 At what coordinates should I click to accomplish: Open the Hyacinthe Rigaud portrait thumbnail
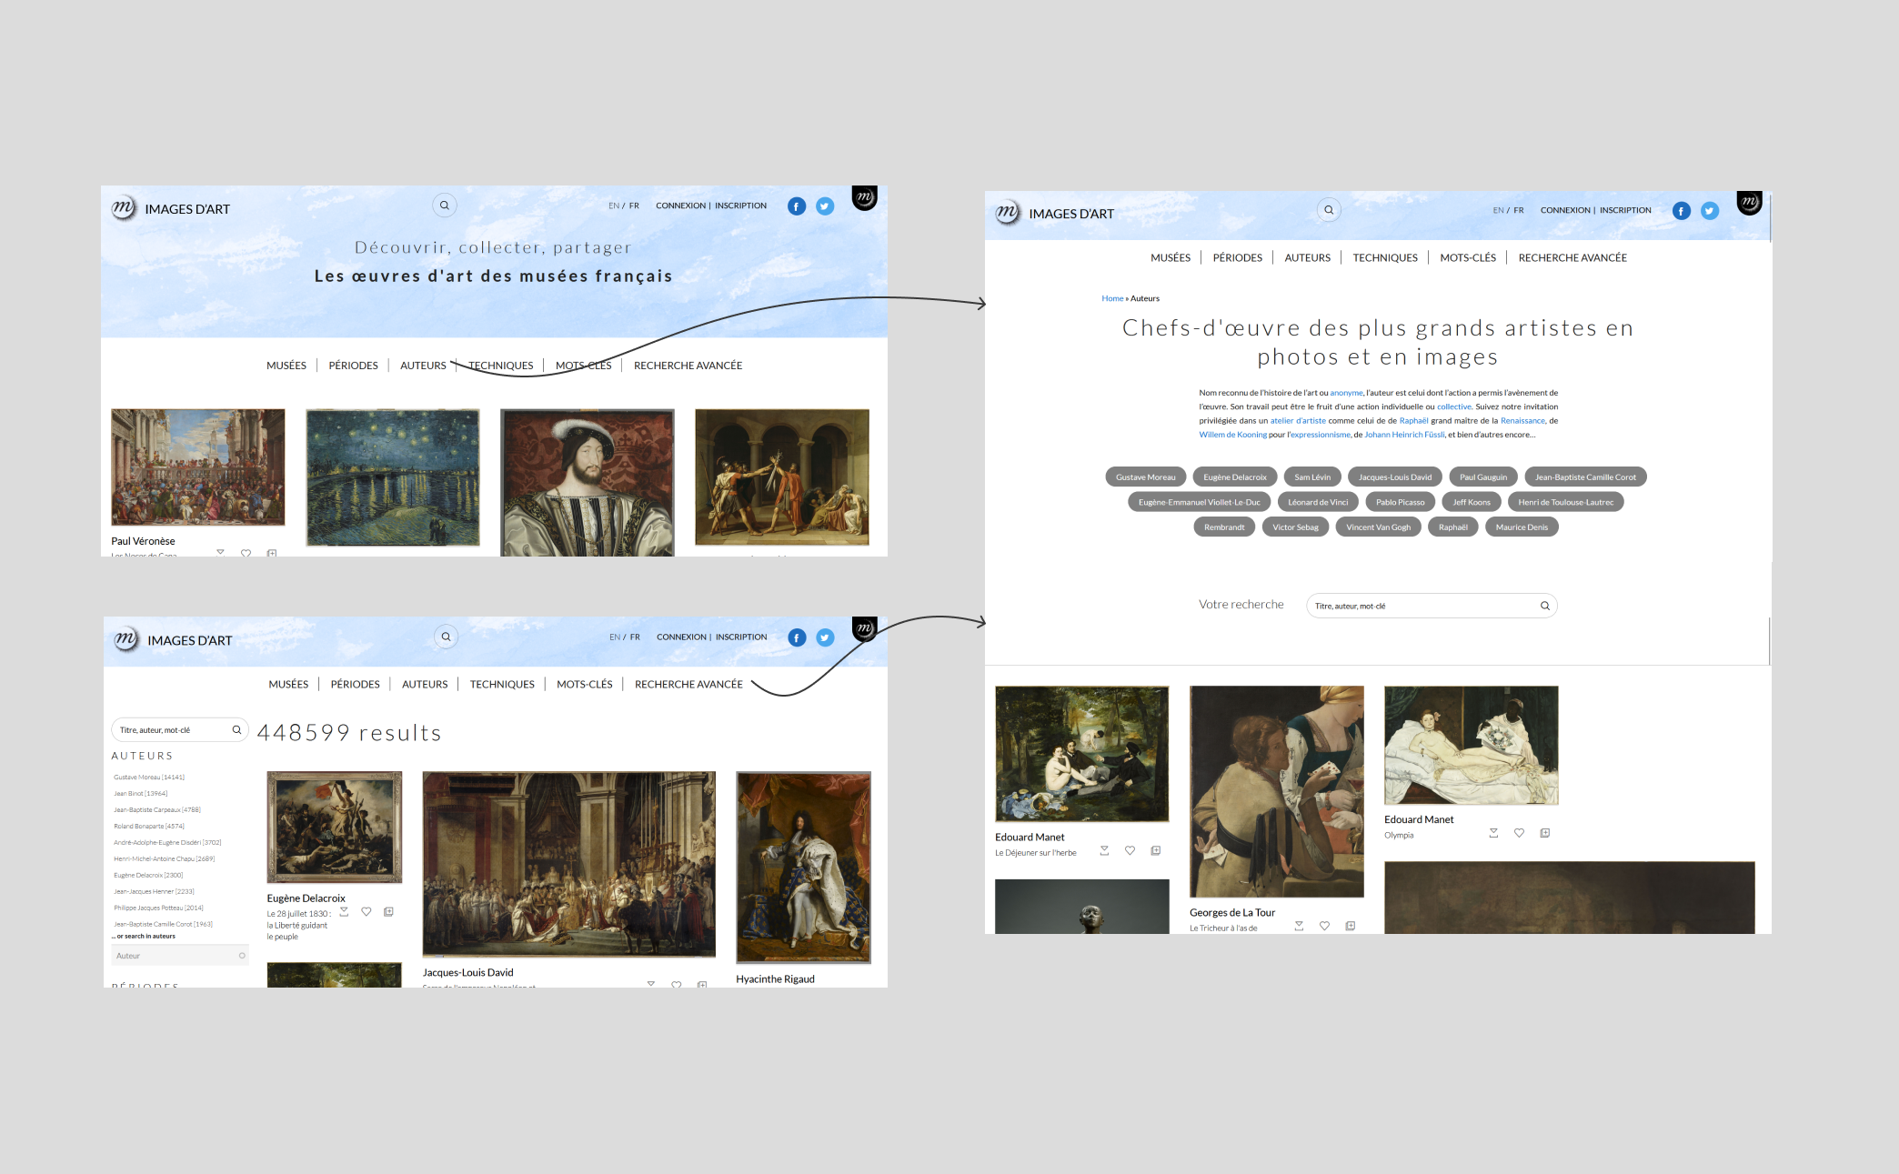point(804,868)
